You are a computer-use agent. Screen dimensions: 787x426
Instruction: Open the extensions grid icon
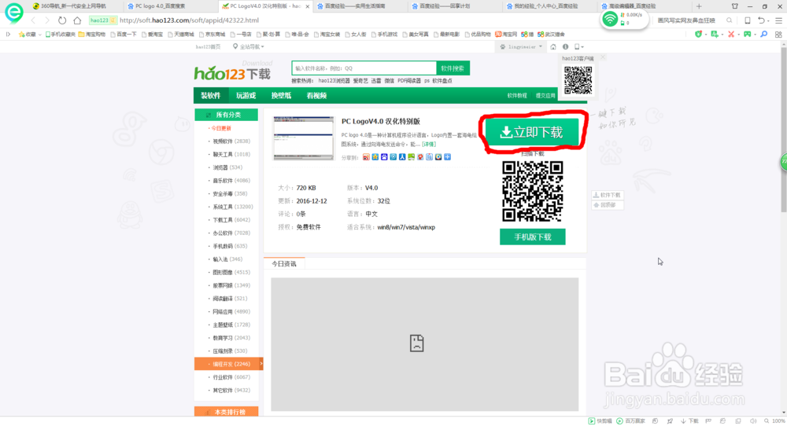tap(778, 34)
